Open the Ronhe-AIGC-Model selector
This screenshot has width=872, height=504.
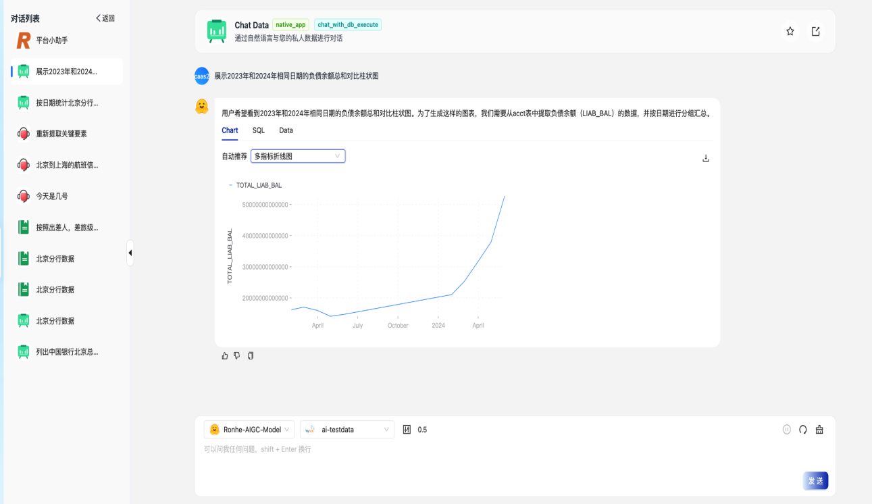click(249, 429)
